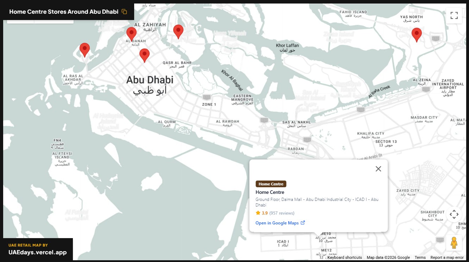Click the Fahid Island label
The height and width of the screenshot is (262, 469).
(353, 14)
